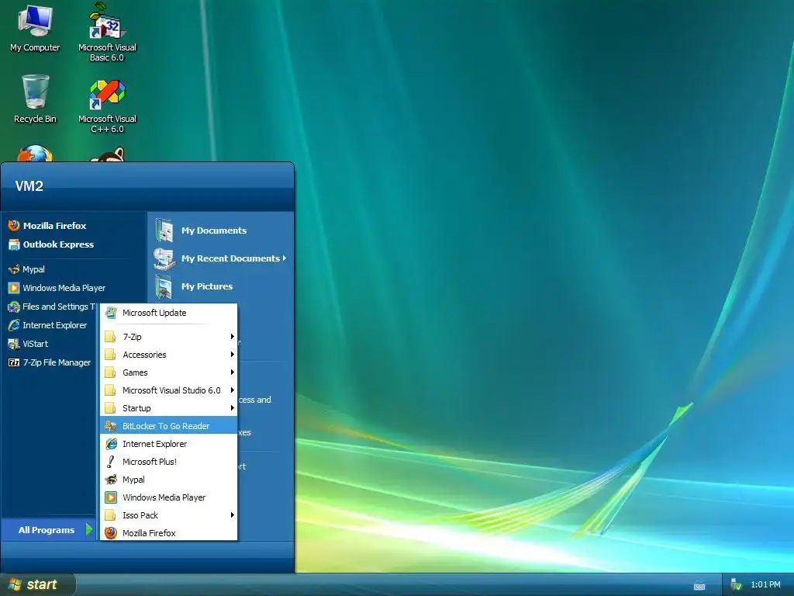Click Windows Media Player icon in All Programs
This screenshot has width=794, height=596.
[111, 497]
